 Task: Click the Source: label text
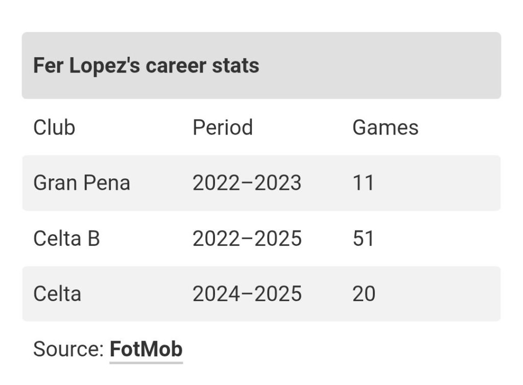69,349
